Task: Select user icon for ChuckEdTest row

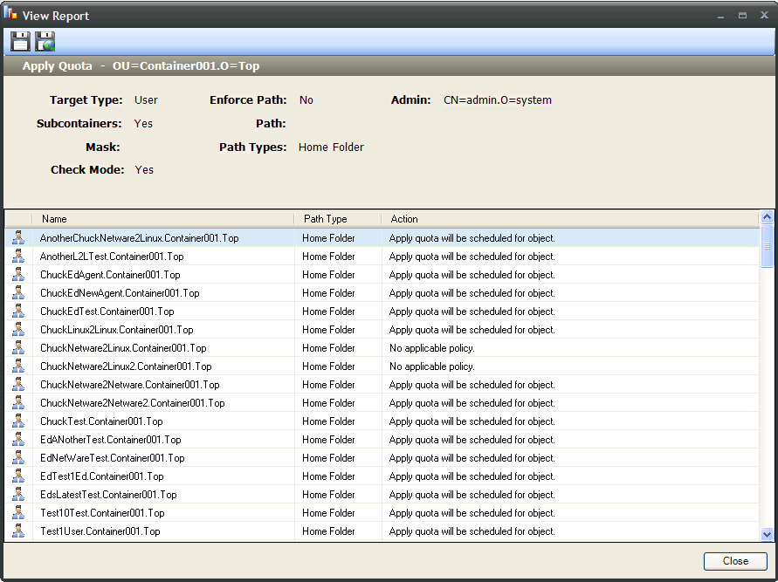Action: coord(18,312)
